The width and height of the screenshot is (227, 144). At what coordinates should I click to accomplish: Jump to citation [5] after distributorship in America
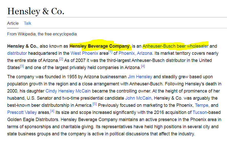(95, 104)
